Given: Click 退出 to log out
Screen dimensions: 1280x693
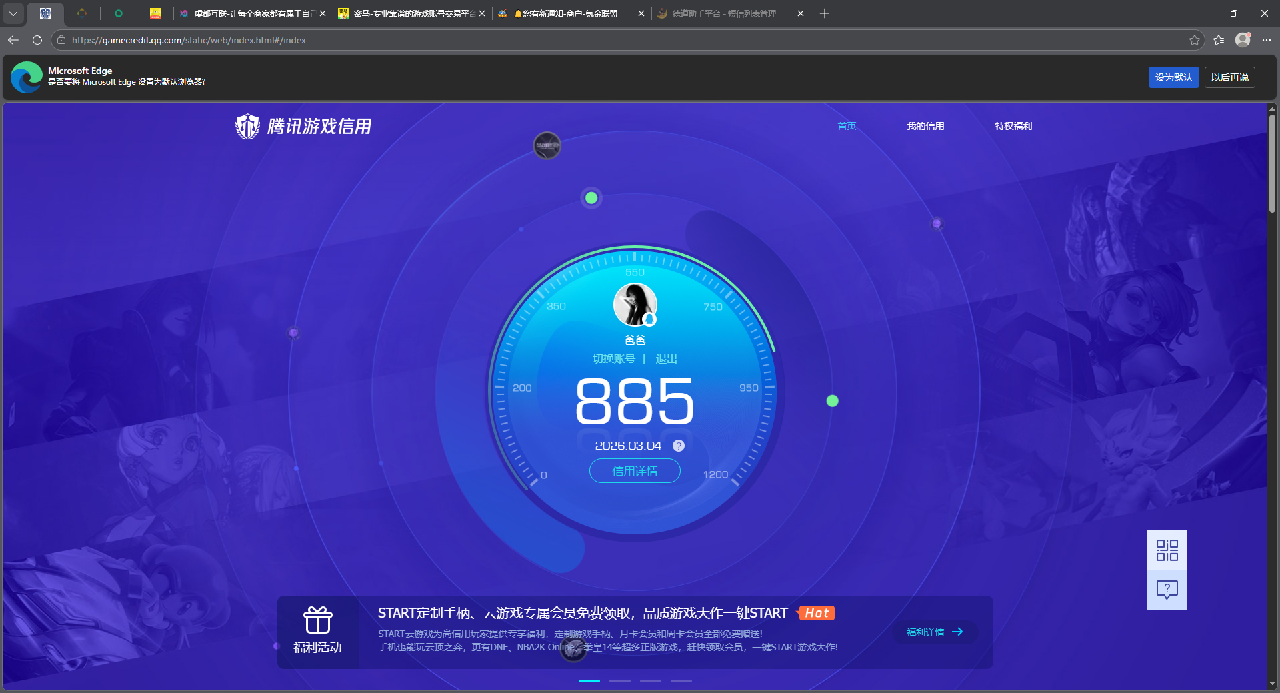Looking at the screenshot, I should click(x=667, y=358).
